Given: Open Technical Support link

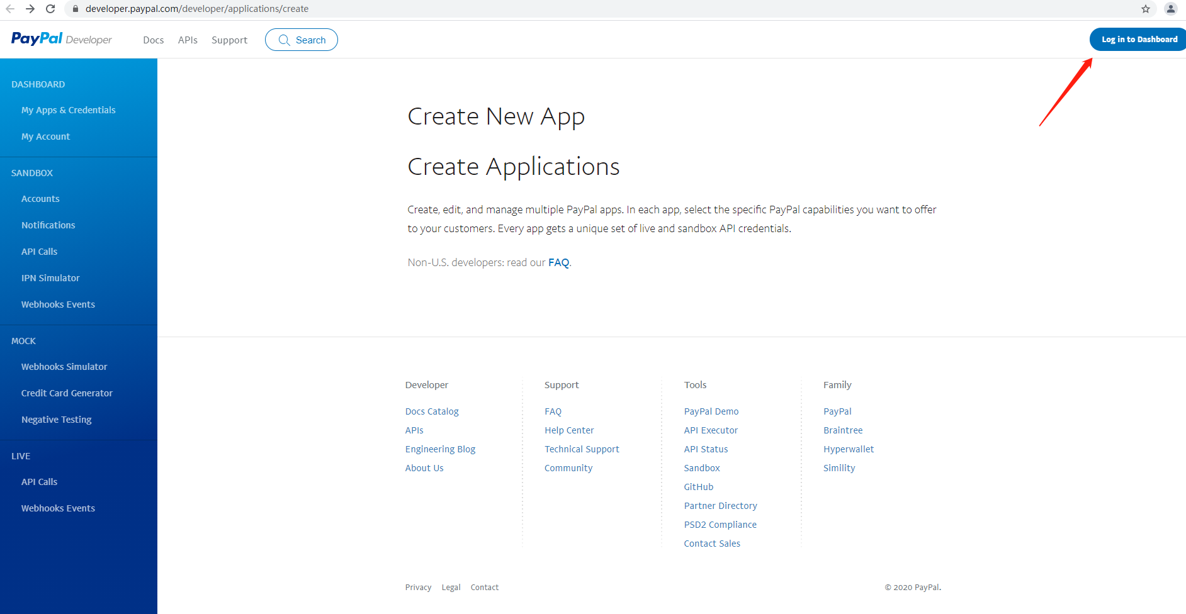Looking at the screenshot, I should 582,449.
